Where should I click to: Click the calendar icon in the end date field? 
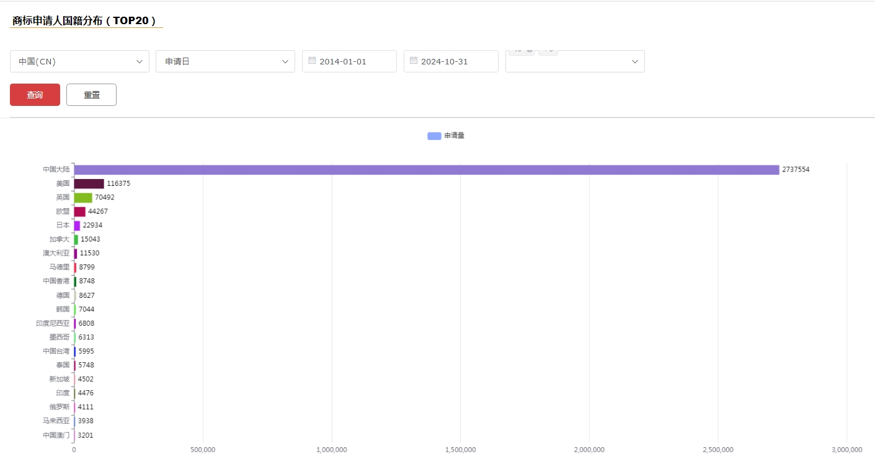pos(414,61)
